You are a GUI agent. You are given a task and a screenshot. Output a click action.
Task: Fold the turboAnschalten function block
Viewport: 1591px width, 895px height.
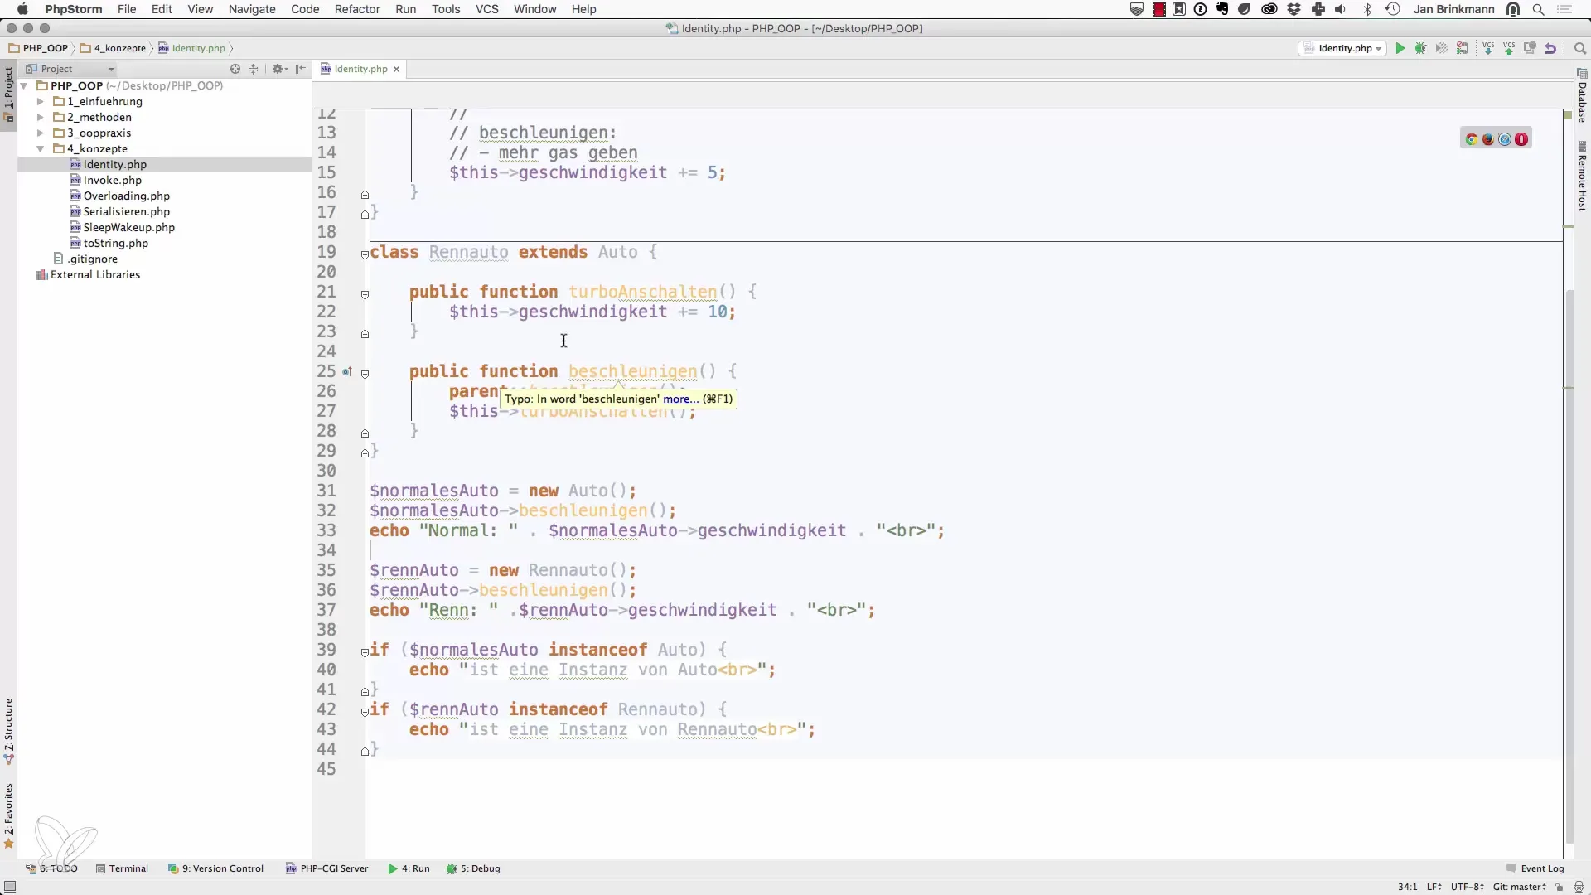tap(365, 293)
